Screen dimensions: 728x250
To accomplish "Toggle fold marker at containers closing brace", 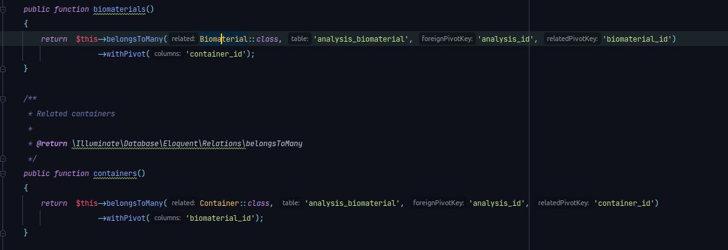I will click(x=2, y=233).
